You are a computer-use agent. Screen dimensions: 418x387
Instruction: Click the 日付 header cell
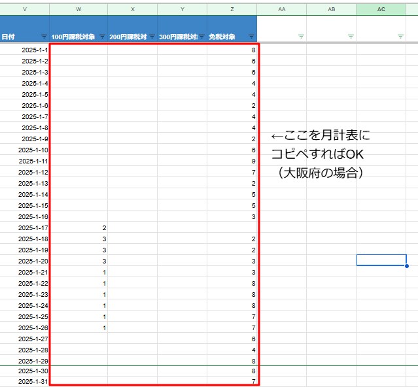(x=24, y=29)
